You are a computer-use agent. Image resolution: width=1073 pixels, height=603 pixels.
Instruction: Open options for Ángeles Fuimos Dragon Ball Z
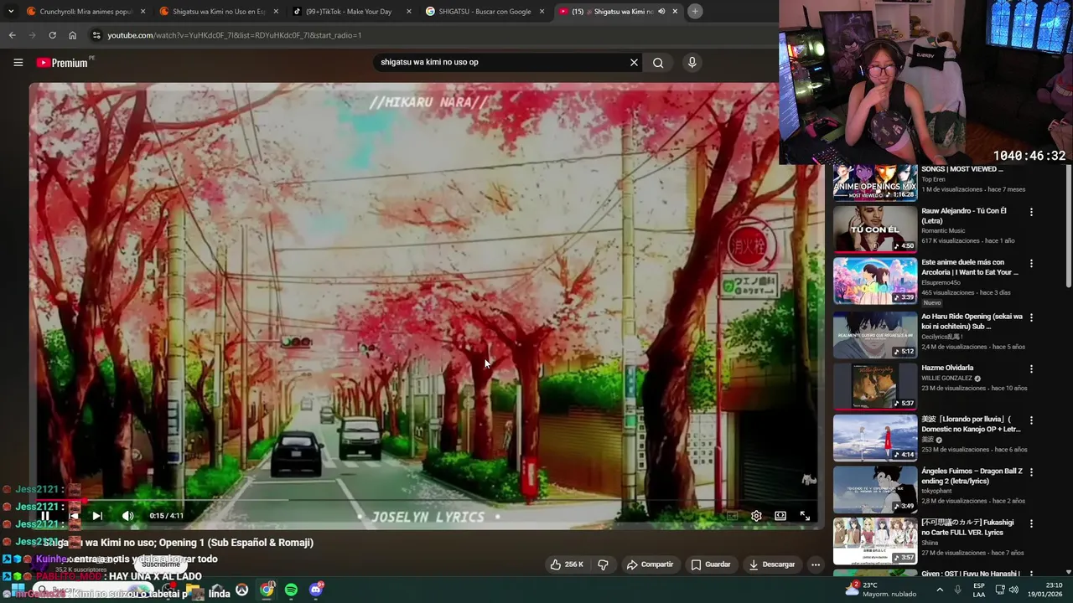point(1031,472)
